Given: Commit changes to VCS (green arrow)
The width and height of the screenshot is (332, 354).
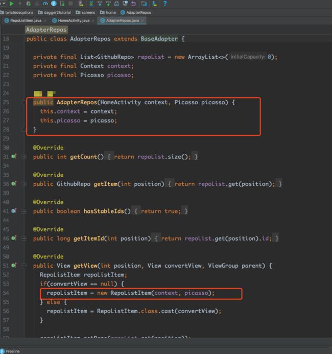Looking at the screenshot, I should pyautogui.click(x=108, y=4).
